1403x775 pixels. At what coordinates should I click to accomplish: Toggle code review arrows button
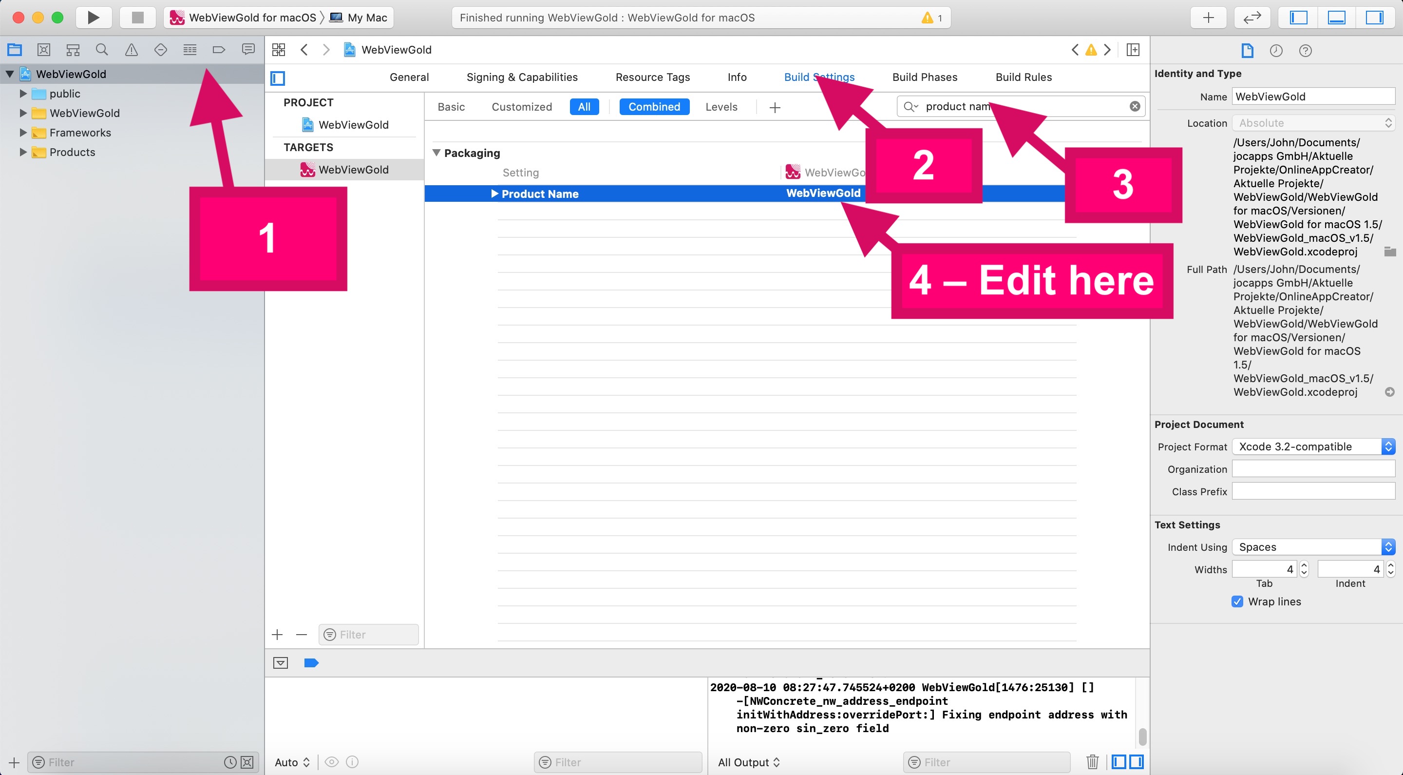(1252, 18)
